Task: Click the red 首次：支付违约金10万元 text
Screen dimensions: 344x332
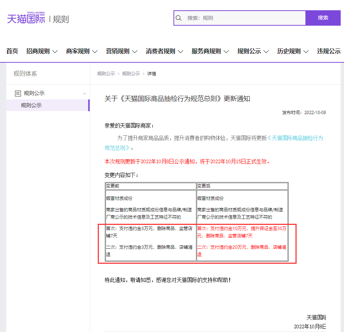Action: 242,232
